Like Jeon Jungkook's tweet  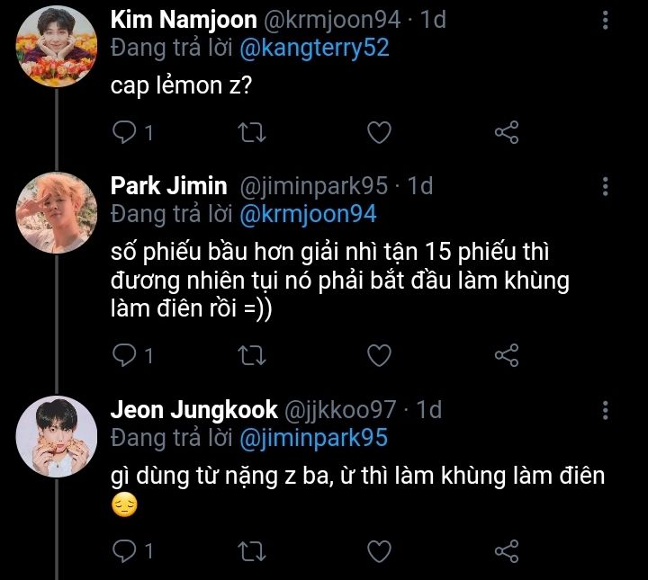coord(380,549)
